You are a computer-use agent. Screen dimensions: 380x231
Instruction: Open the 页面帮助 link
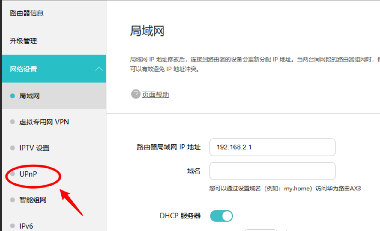(x=156, y=95)
